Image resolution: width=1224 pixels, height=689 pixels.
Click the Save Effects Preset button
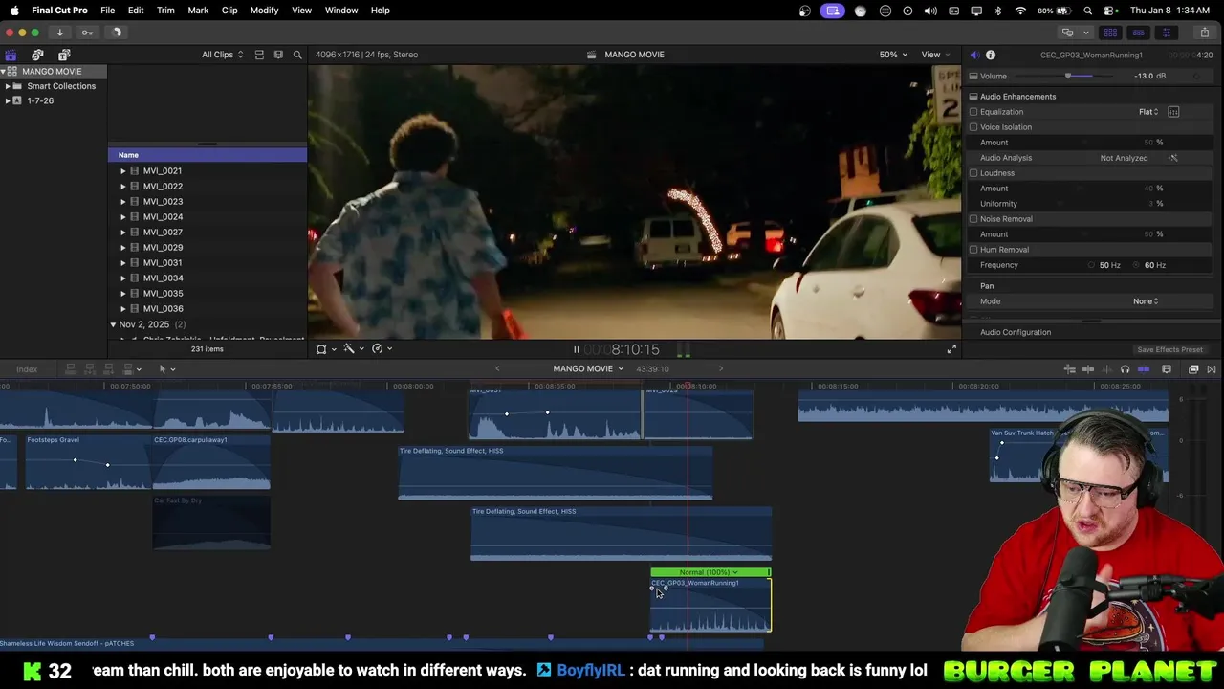pos(1169,350)
